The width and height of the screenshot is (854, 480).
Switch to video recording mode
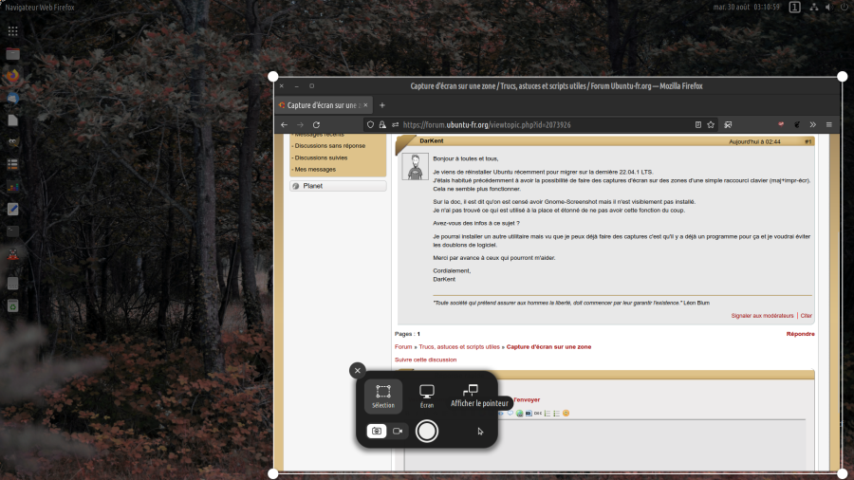pyautogui.click(x=399, y=431)
